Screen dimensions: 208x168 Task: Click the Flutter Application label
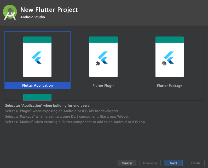[37, 85]
